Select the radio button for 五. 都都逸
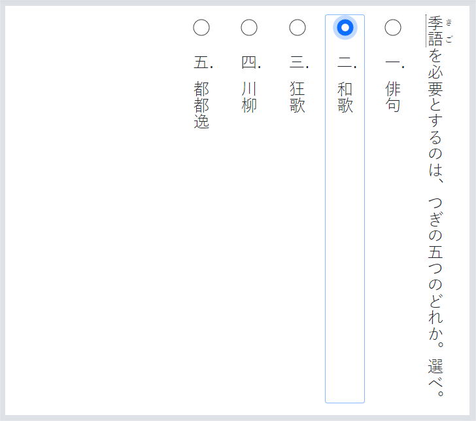This screenshot has height=421, width=476. [201, 27]
